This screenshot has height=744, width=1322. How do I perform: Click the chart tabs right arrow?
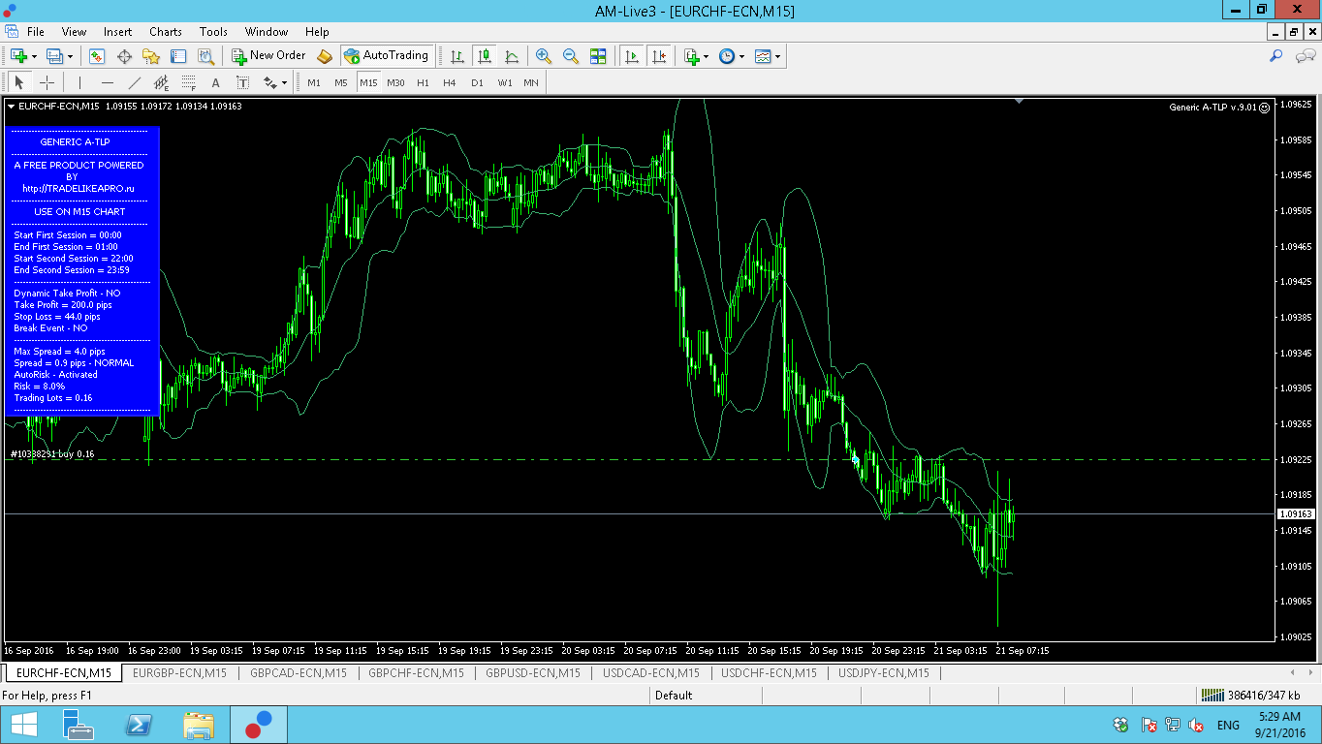tap(1310, 672)
